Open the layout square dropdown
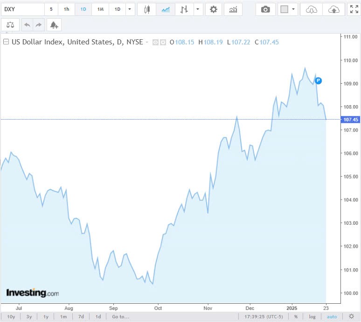Image resolution: width=361 pixels, height=322 pixels. [287, 9]
